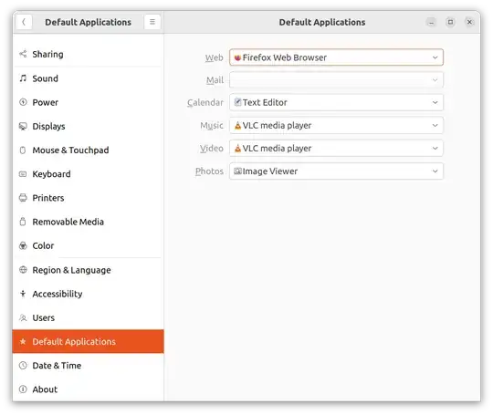The image size is (493, 415).
Task: Click the Web field label
Action: [x=215, y=57]
